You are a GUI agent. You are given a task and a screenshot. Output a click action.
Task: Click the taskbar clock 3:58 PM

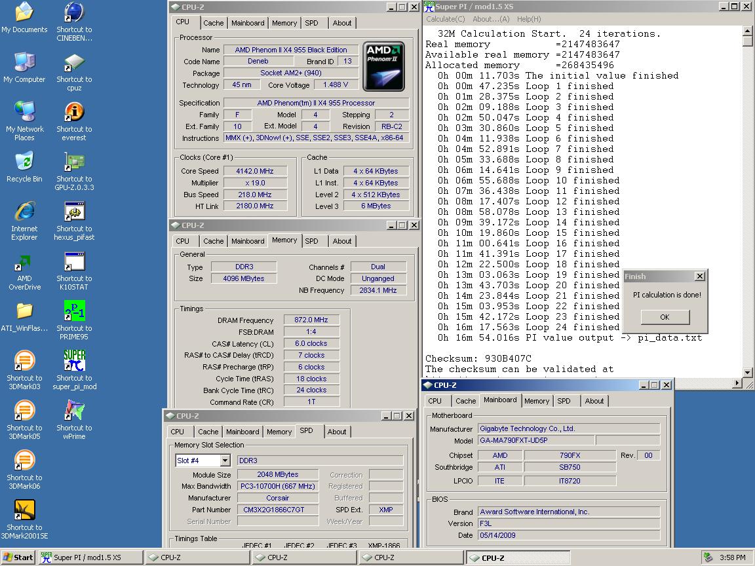(732, 557)
